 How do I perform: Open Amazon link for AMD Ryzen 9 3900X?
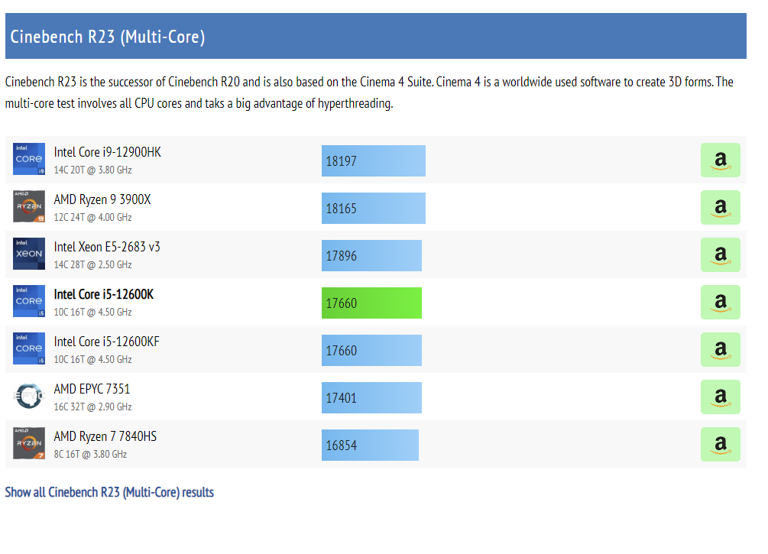tap(720, 207)
